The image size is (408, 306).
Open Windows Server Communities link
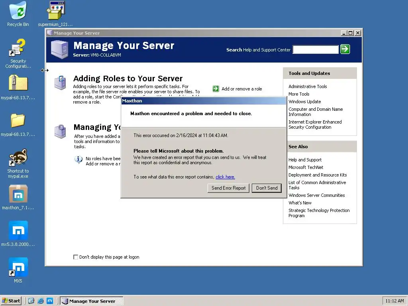click(x=316, y=195)
